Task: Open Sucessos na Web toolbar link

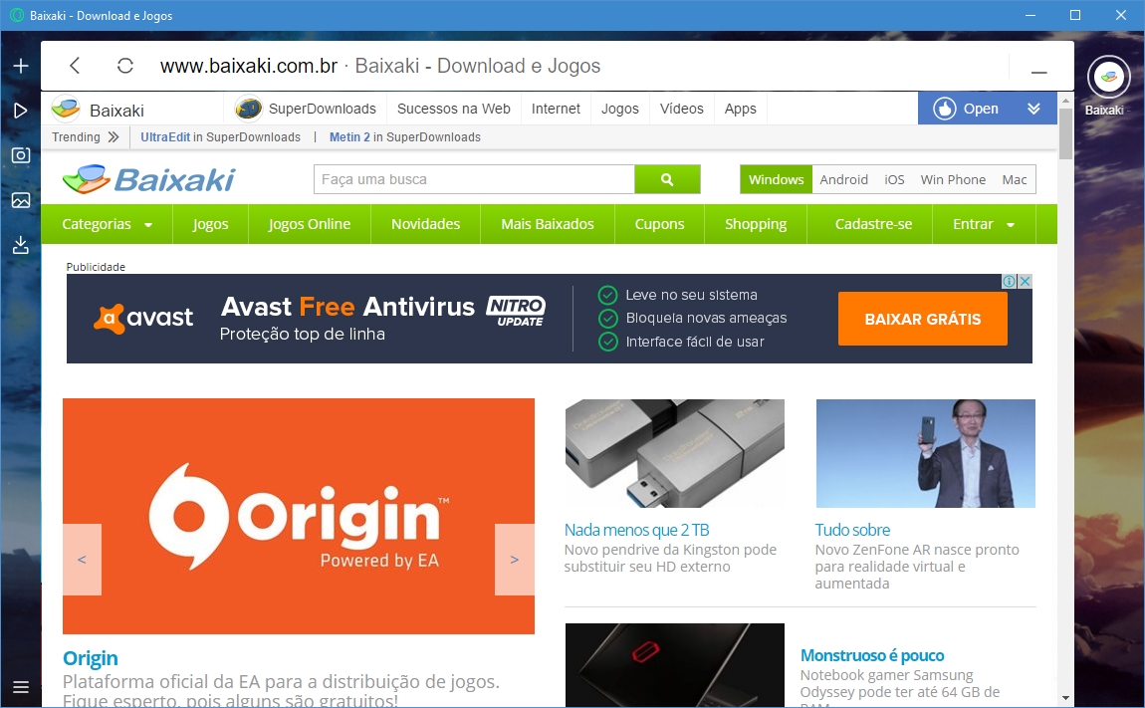Action: click(x=453, y=109)
